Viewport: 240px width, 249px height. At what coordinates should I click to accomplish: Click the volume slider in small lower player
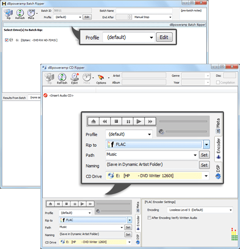pos(116,211)
